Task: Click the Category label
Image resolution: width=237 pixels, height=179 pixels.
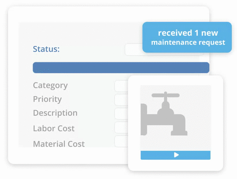Action: click(50, 85)
